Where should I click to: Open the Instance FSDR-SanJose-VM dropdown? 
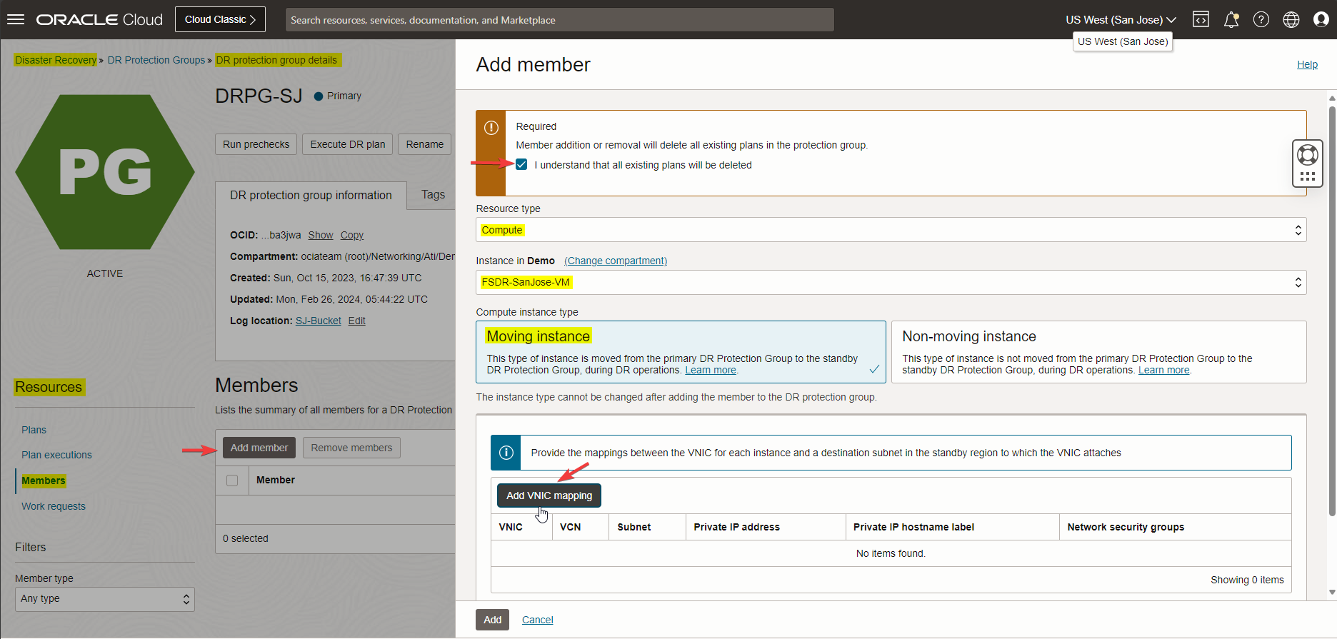891,282
